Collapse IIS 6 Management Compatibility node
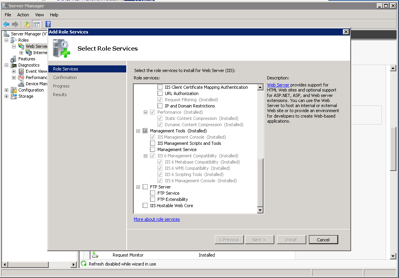399x278 pixels. coord(146,156)
